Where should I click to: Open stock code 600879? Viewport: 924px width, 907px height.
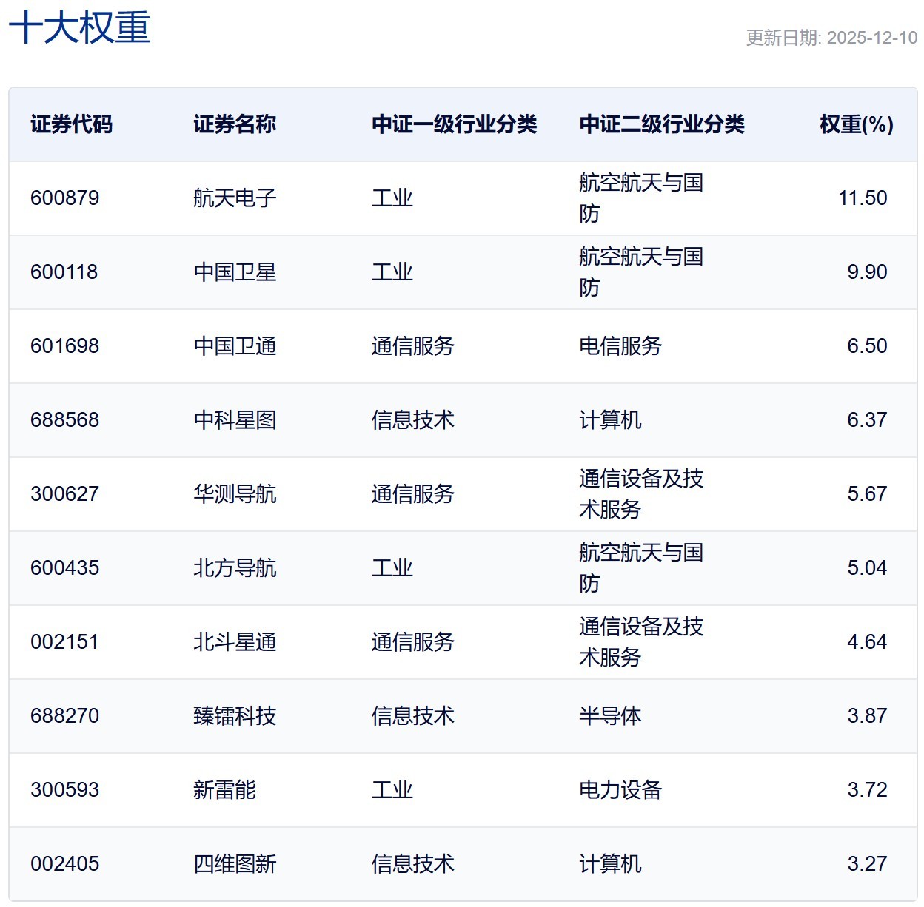point(64,198)
